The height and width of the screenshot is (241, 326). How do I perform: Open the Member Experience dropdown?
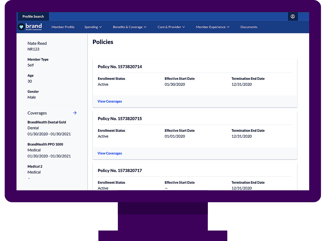point(213,27)
